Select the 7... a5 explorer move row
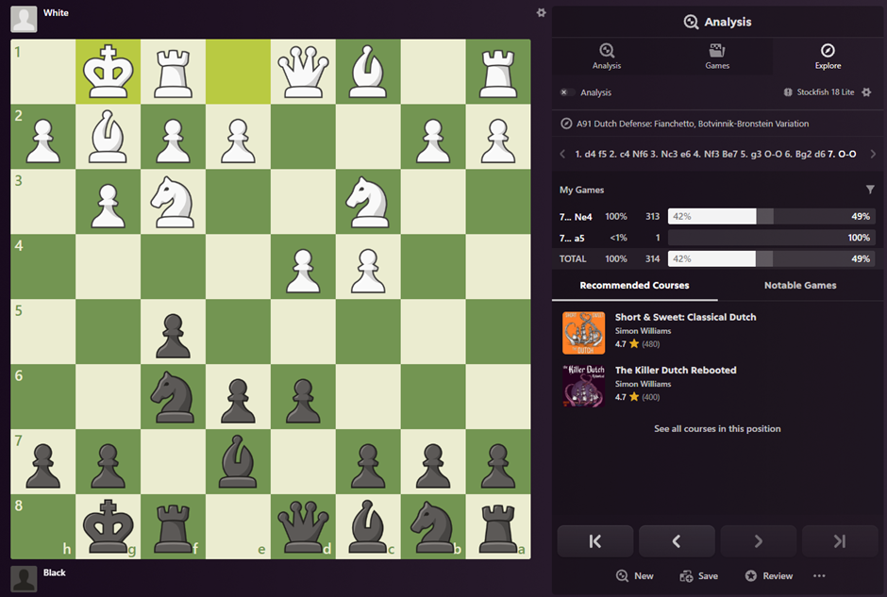Screen dimensions: 887x597 coord(717,238)
